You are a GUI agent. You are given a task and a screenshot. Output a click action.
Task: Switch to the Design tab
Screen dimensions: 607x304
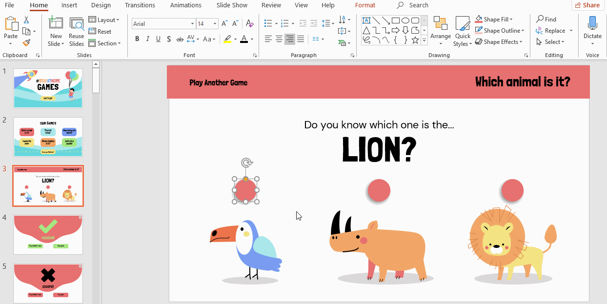pos(101,5)
